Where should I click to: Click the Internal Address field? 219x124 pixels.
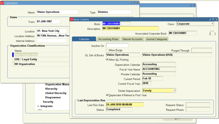(x=52, y=40)
